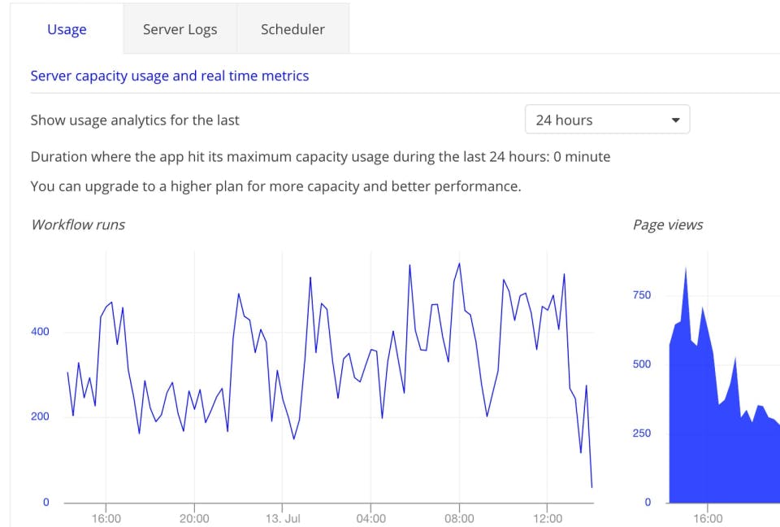Viewport: 780px width, 527px height.
Task: Click the 400 value on the Workflow runs axis
Action: [x=41, y=332]
